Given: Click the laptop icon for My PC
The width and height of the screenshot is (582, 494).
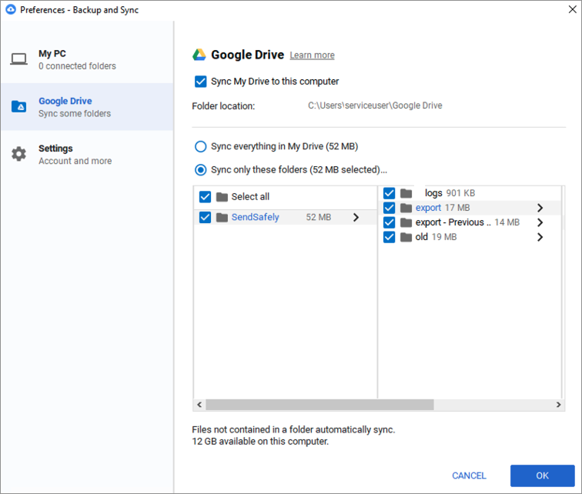Looking at the screenshot, I should 18,59.
